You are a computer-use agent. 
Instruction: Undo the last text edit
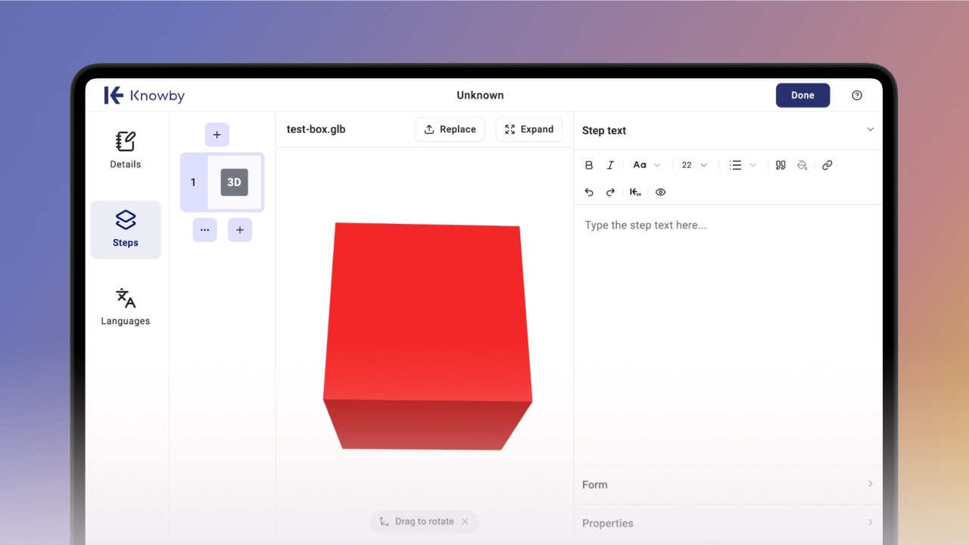589,192
